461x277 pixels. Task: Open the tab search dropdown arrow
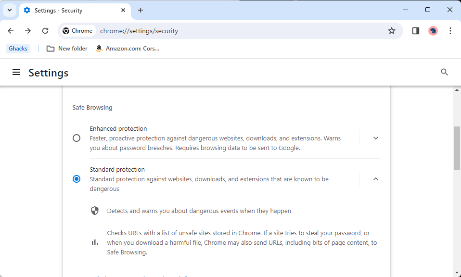10,10
